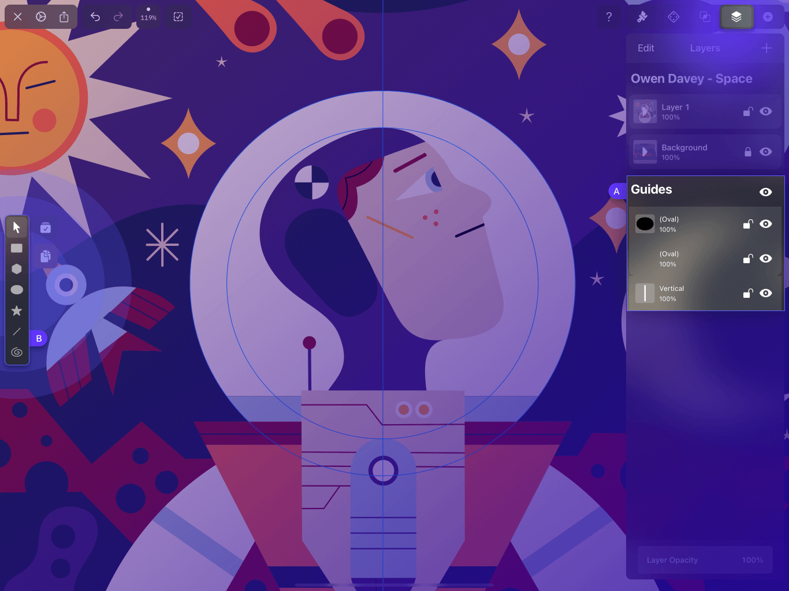Select the Ellipse shape tool
789x591 pixels.
(x=17, y=290)
